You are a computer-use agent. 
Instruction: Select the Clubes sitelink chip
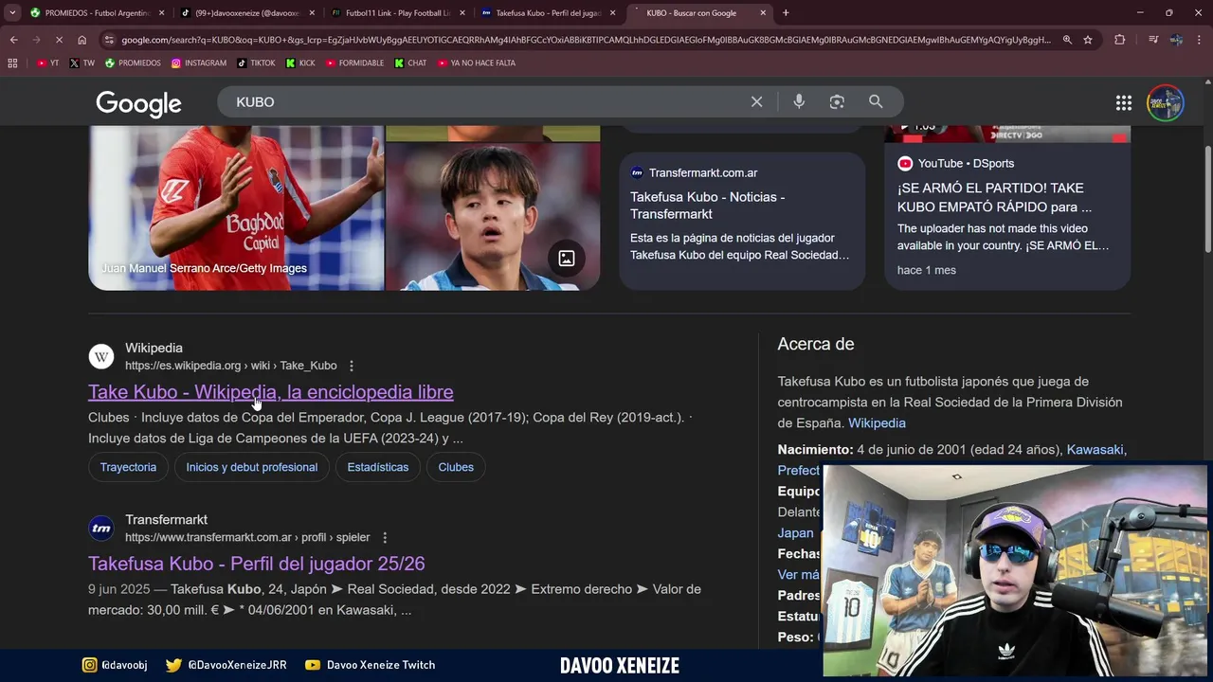point(456,467)
